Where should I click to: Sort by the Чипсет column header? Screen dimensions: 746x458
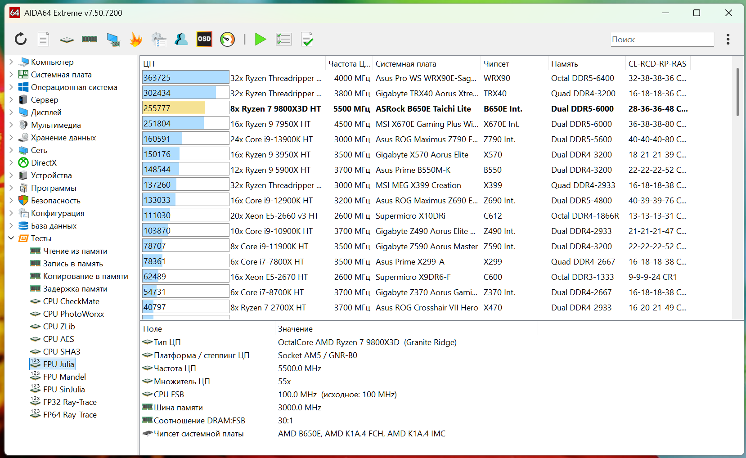(x=514, y=63)
